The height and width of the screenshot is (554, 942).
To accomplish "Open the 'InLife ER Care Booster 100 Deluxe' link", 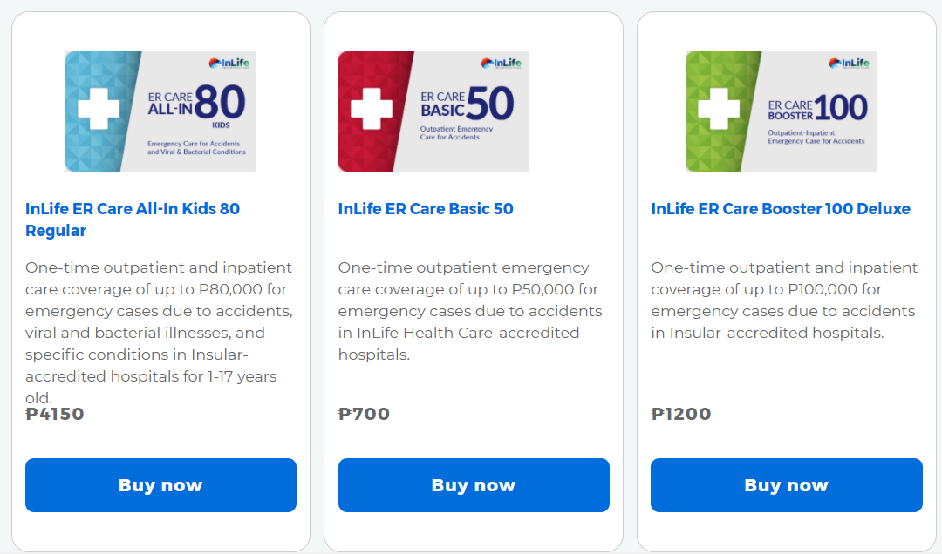I will 781,208.
